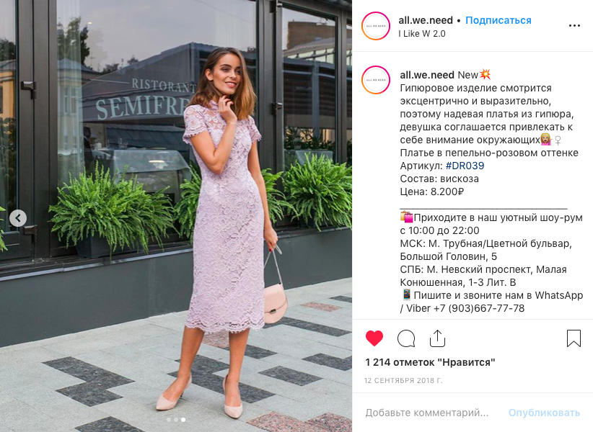Select the first carousel dot indicator
Viewport: 593px width, 432px height.
pos(169,420)
